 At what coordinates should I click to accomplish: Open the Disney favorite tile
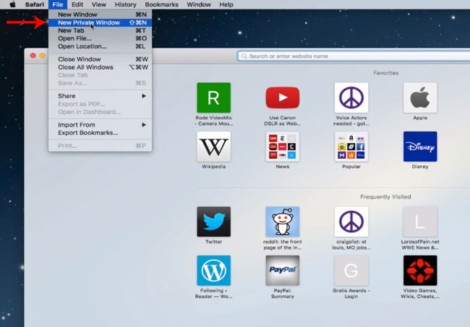[x=419, y=147]
